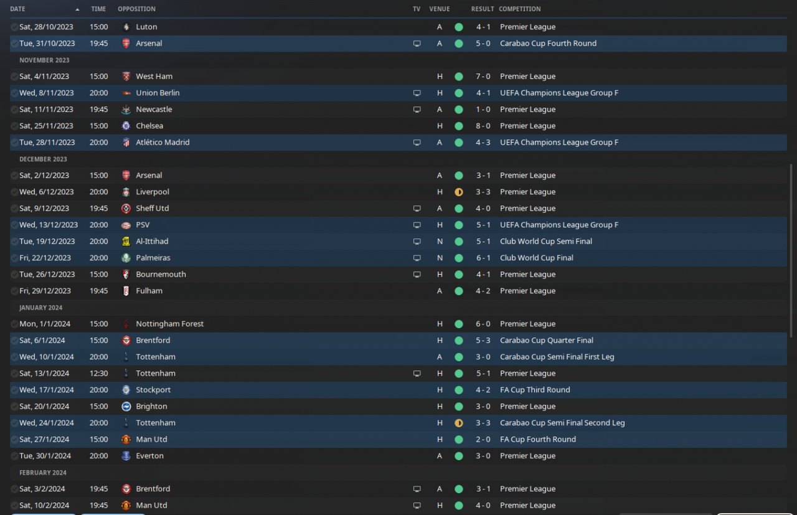Screen dimensions: 797x515
Task: Click the Arsenal club badge in Carabao Cup row
Action: click(x=126, y=44)
